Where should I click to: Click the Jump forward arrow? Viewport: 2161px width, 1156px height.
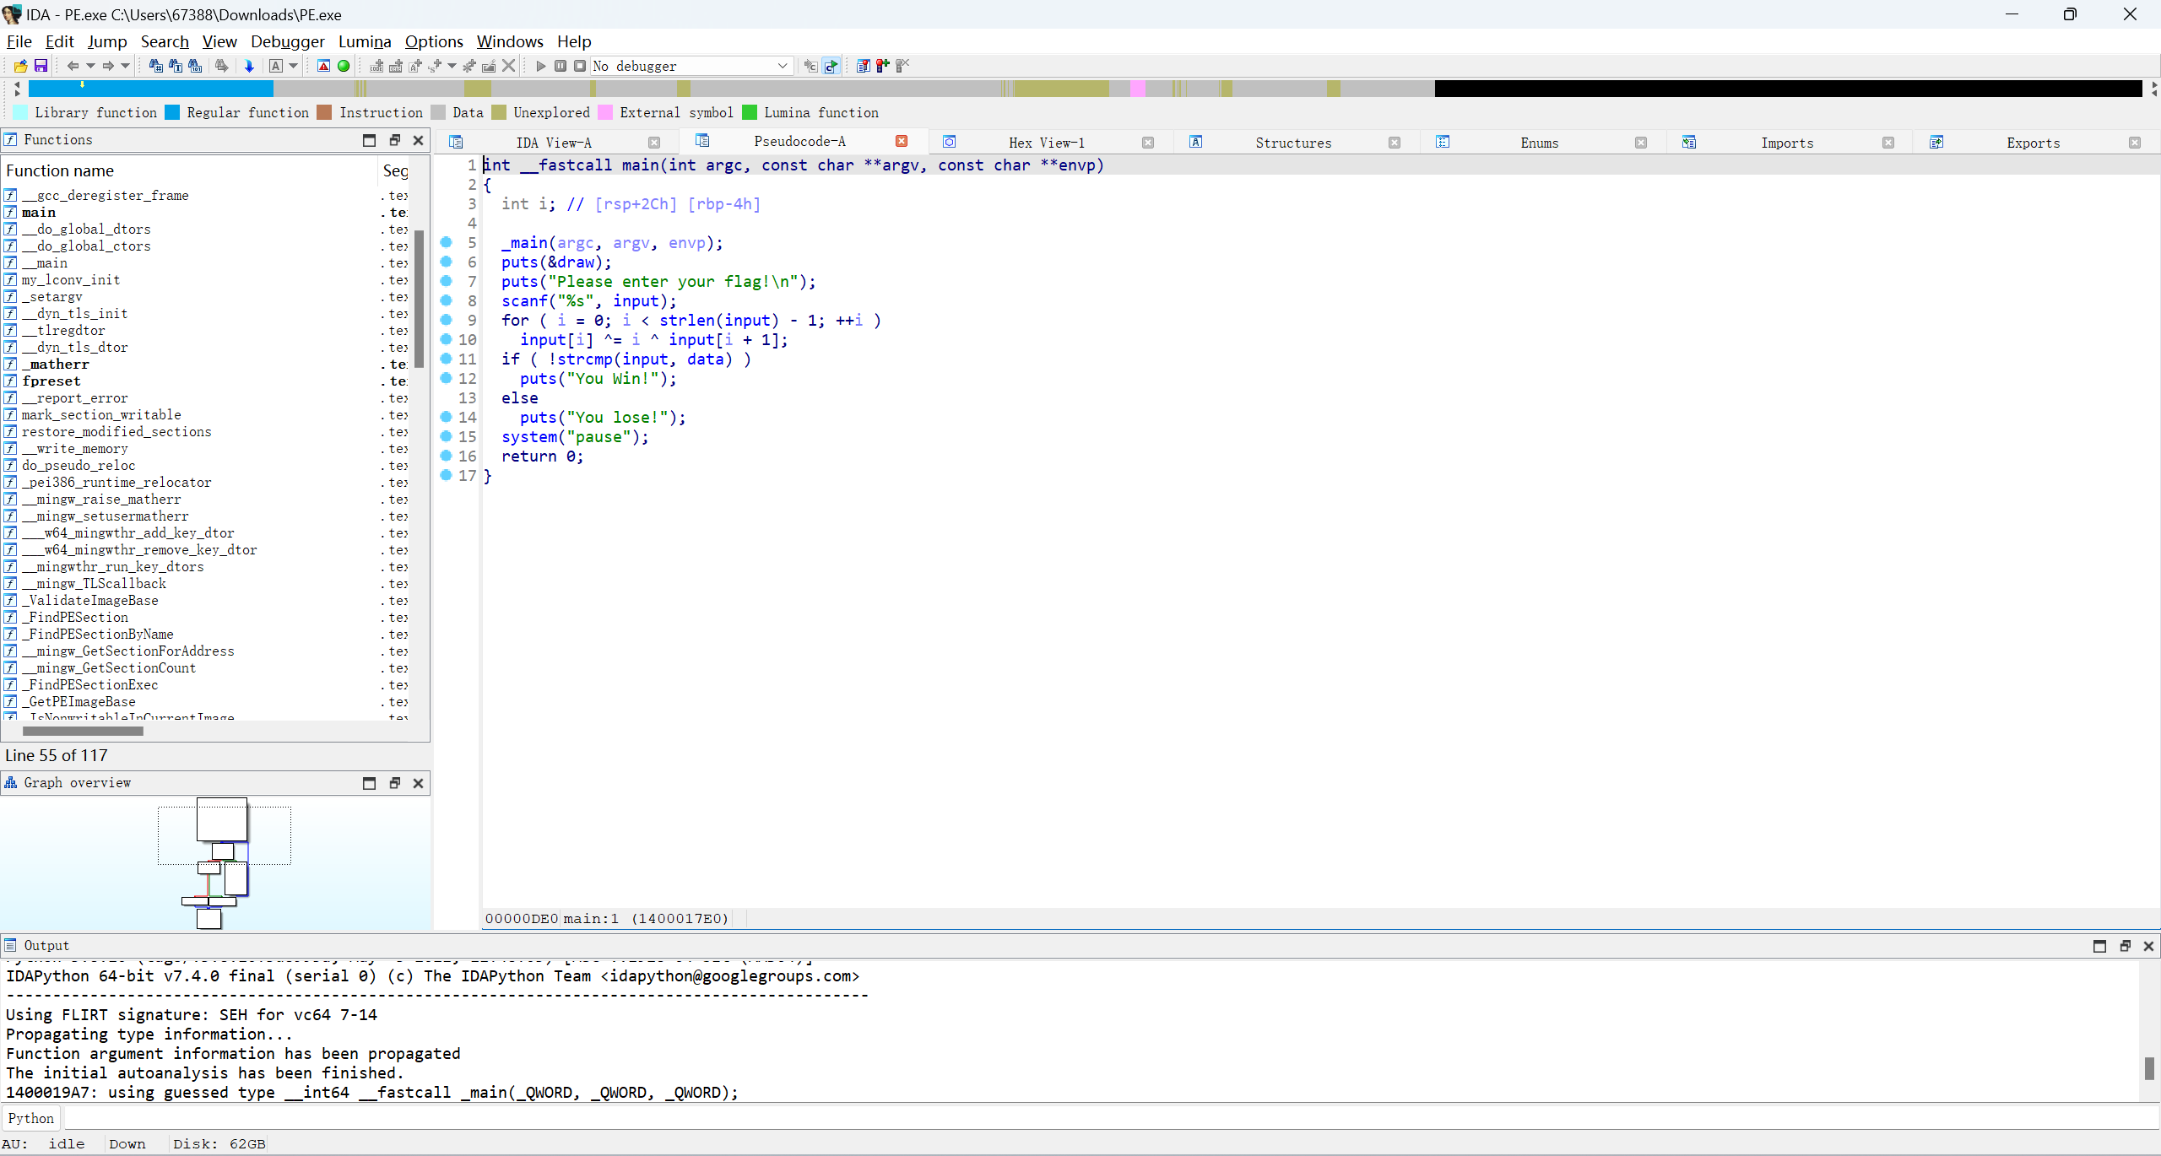108,66
